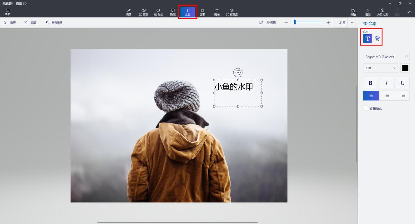This screenshot has width=415, height=224.
Task: Click the Undo (撤消) icon
Action: coord(368,12)
